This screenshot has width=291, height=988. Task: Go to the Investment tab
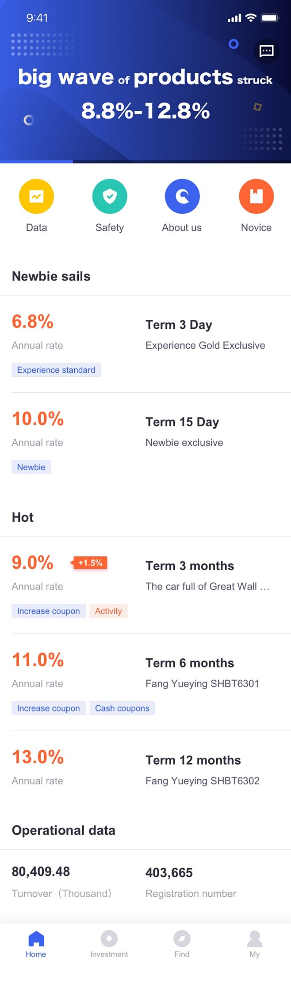coord(109,945)
